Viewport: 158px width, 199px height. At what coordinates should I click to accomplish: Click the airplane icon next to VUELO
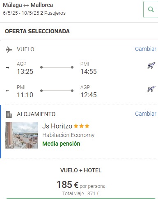9,50
